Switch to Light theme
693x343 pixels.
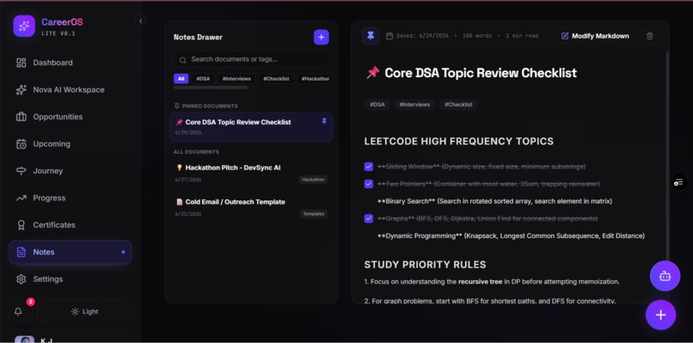84,311
